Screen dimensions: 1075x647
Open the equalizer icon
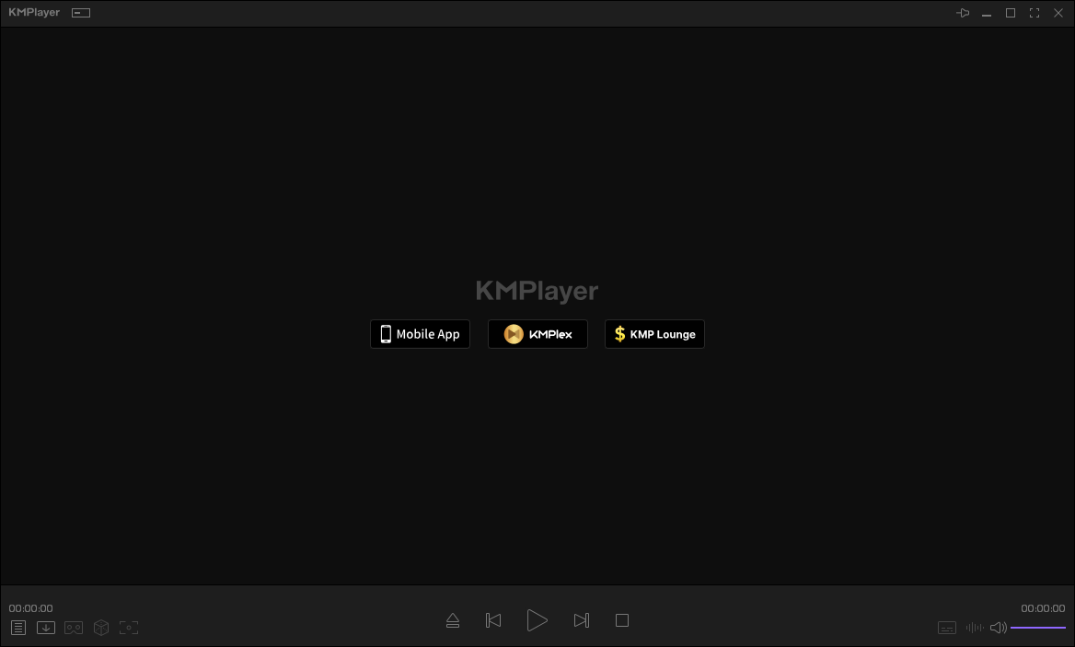974,627
